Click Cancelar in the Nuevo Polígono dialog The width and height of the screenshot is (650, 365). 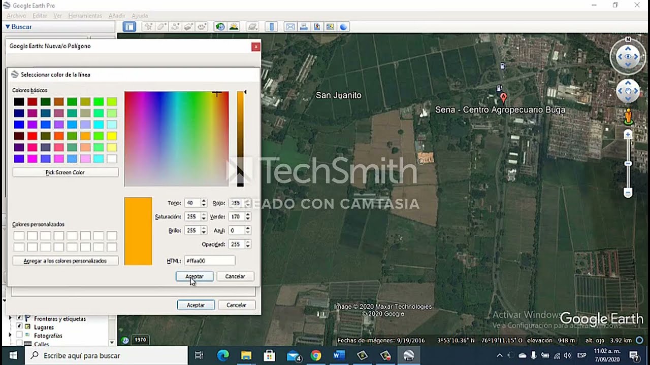[236, 305]
